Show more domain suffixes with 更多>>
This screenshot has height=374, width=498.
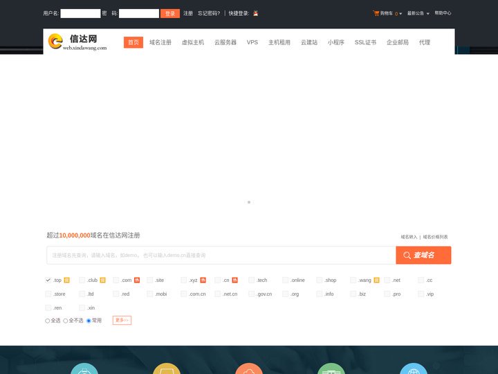pos(122,320)
